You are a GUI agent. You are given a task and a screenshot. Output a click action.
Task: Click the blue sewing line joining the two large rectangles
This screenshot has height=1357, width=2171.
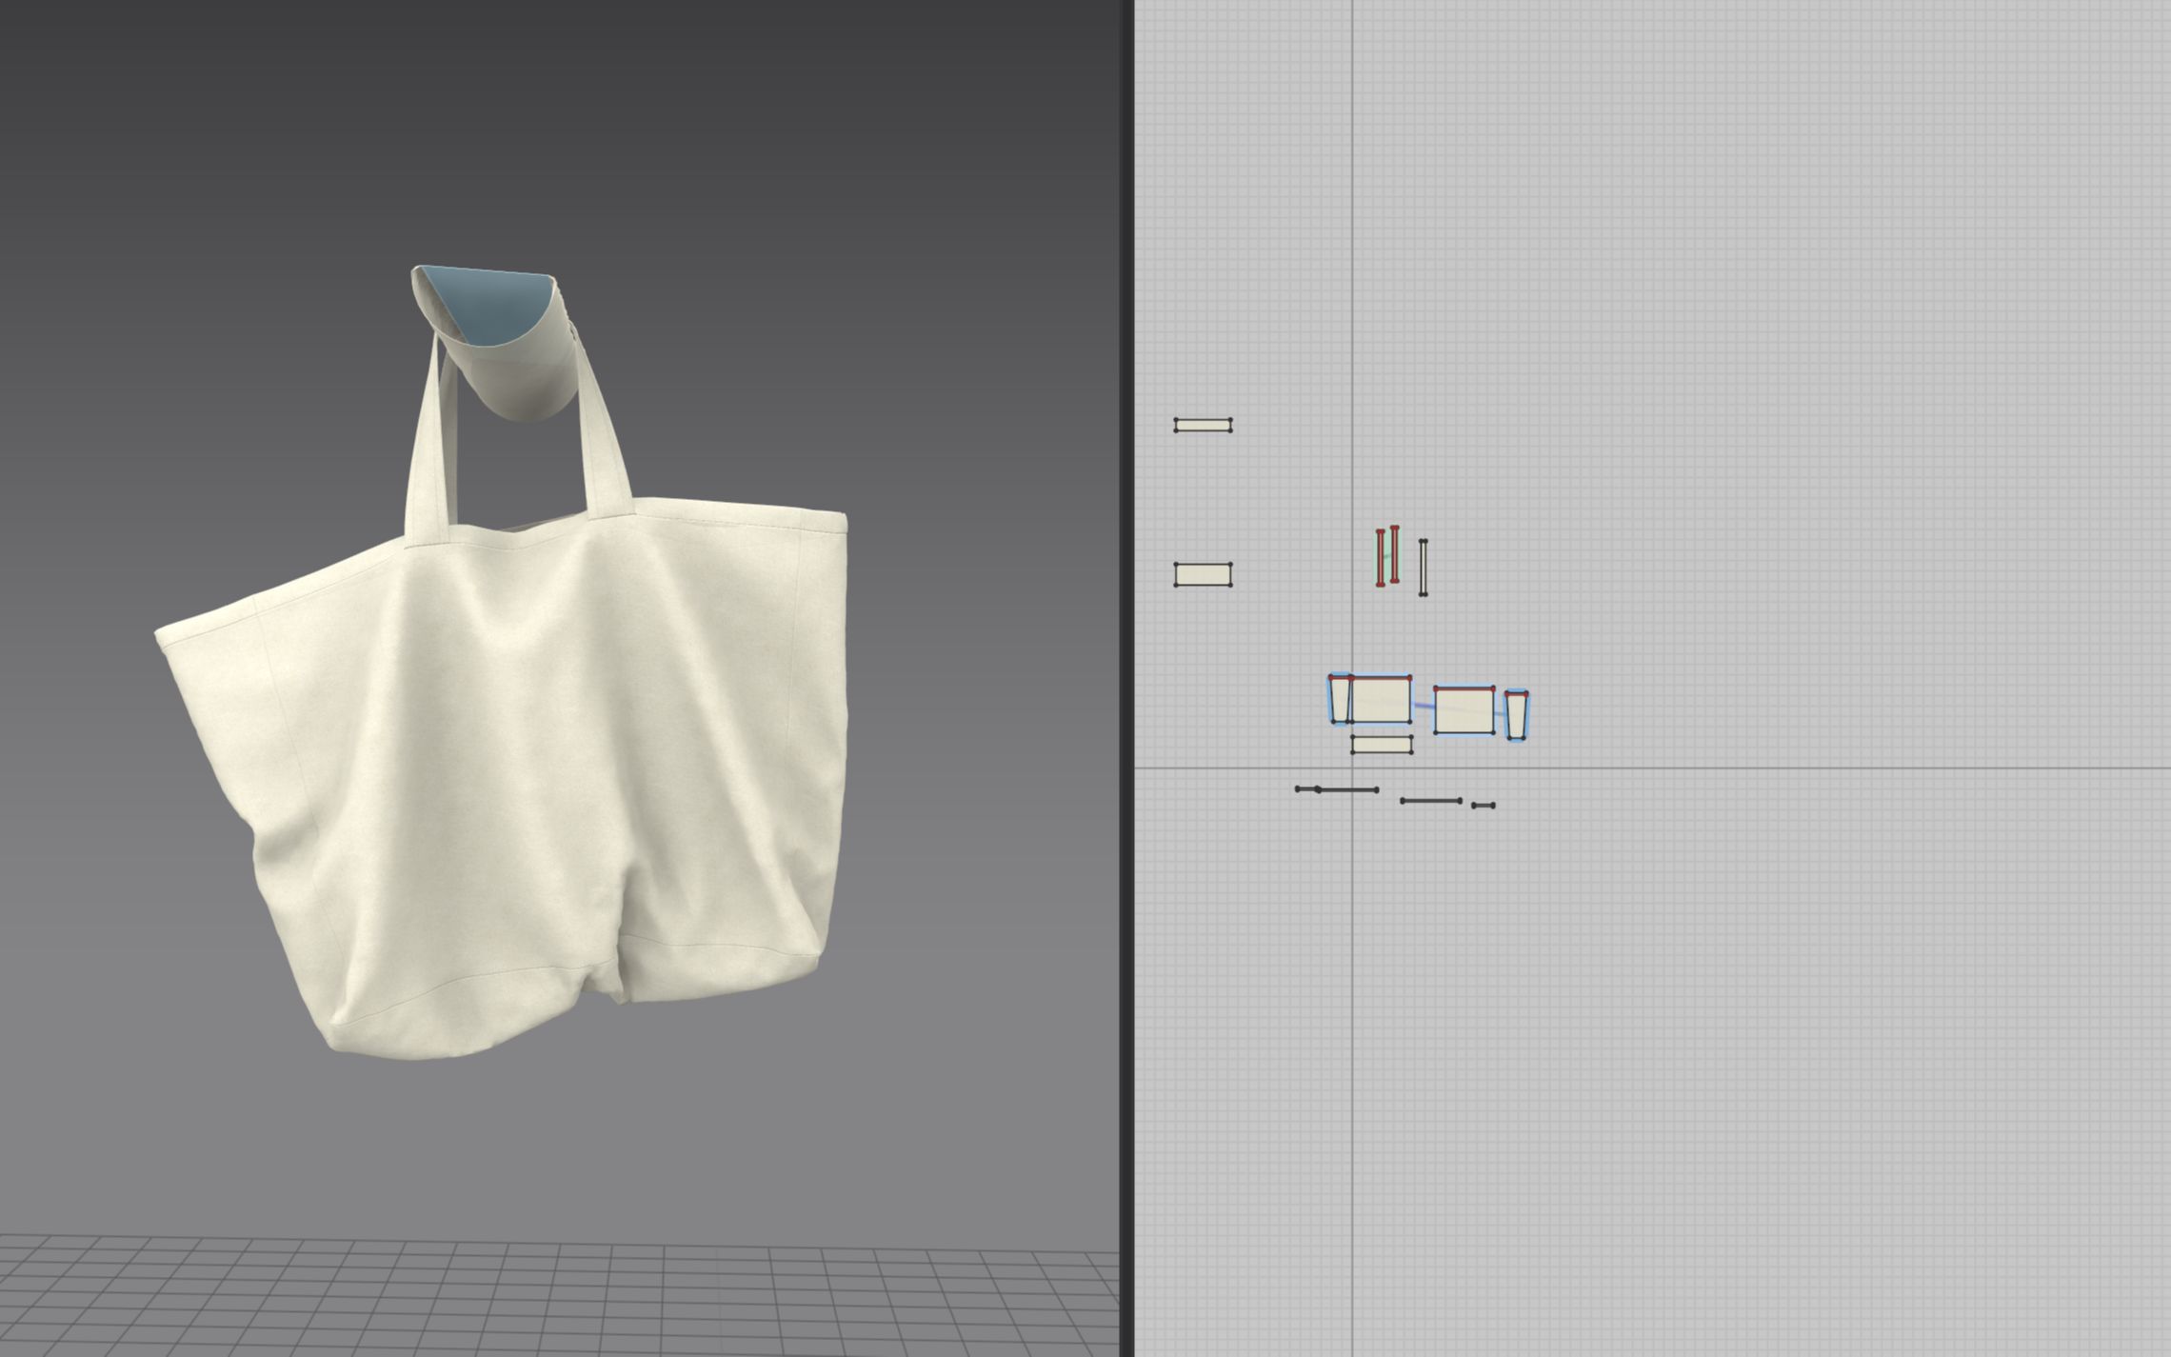point(1423,706)
